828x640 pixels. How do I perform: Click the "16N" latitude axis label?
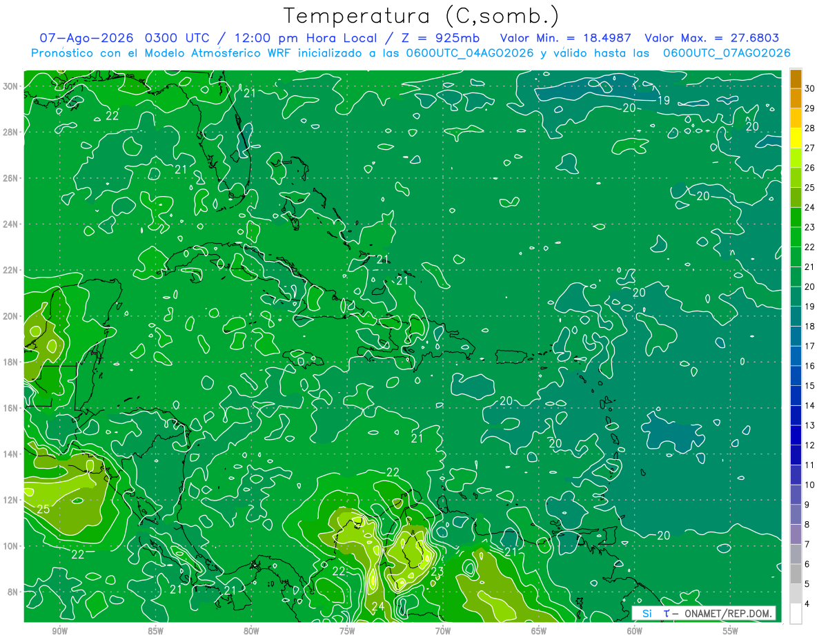coord(11,408)
